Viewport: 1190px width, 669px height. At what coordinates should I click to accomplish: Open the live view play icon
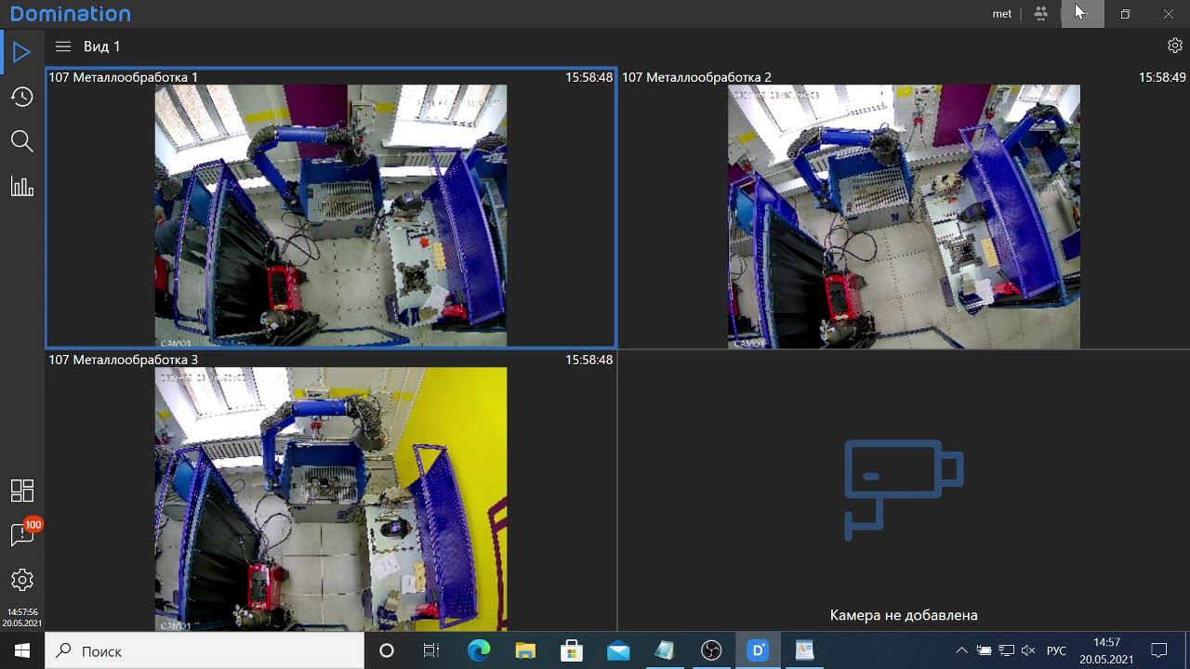click(x=21, y=52)
